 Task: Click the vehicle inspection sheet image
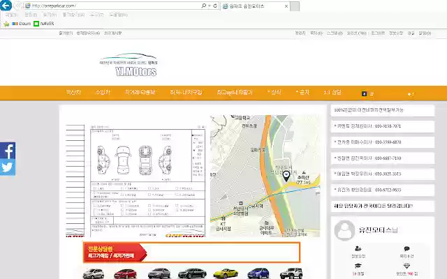point(135,181)
